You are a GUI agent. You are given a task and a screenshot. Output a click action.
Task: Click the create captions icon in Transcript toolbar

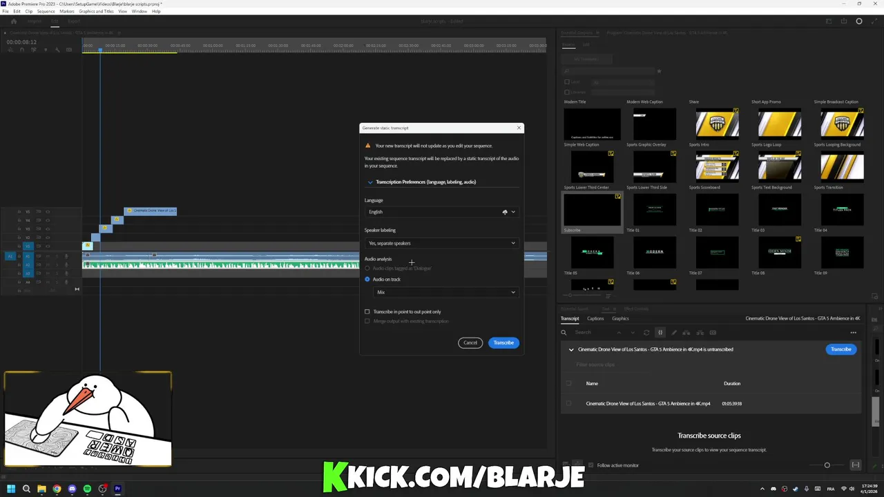713,333
